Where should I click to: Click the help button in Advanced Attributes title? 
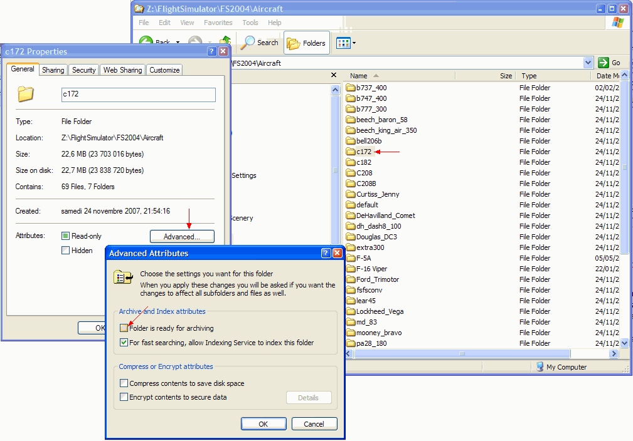[326, 253]
